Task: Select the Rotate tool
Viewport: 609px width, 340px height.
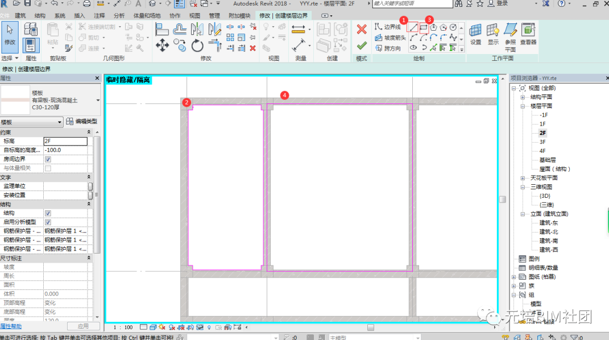Action: click(197, 46)
